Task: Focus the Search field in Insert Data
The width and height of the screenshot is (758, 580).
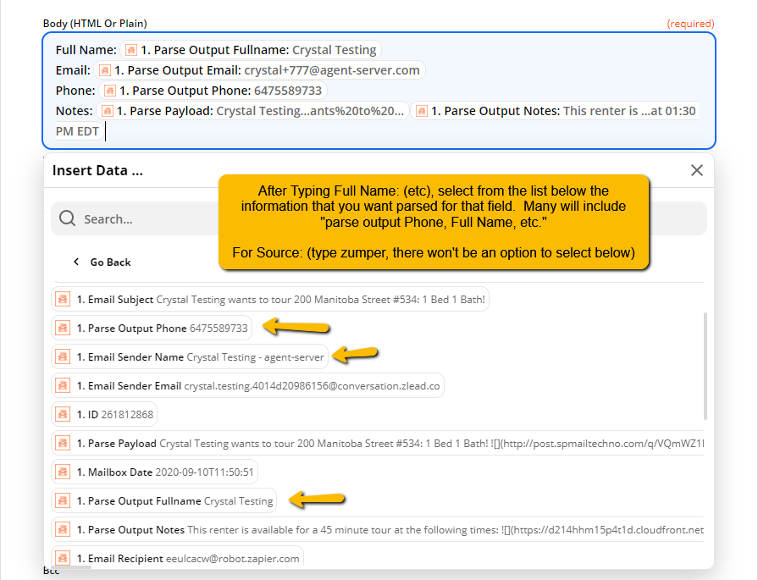Action: point(379,218)
